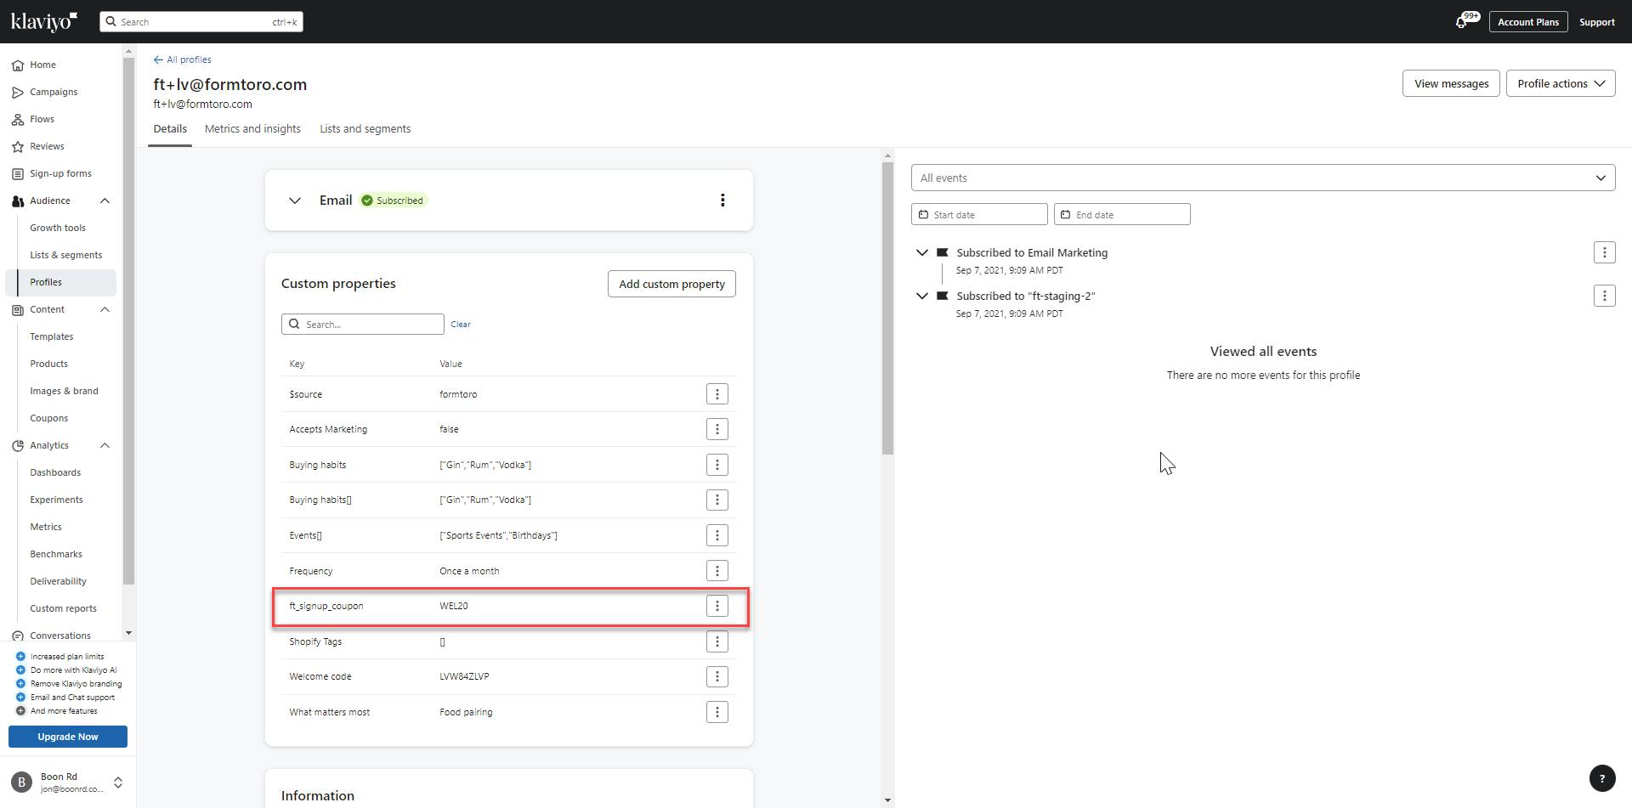
Task: Open the Boon Rd account switcher
Action: pos(118,783)
